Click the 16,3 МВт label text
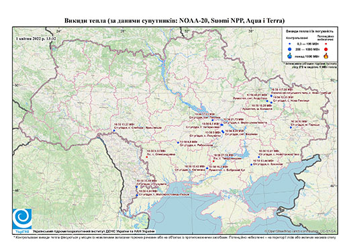This screenshot has height=247, width=349. 218,167
